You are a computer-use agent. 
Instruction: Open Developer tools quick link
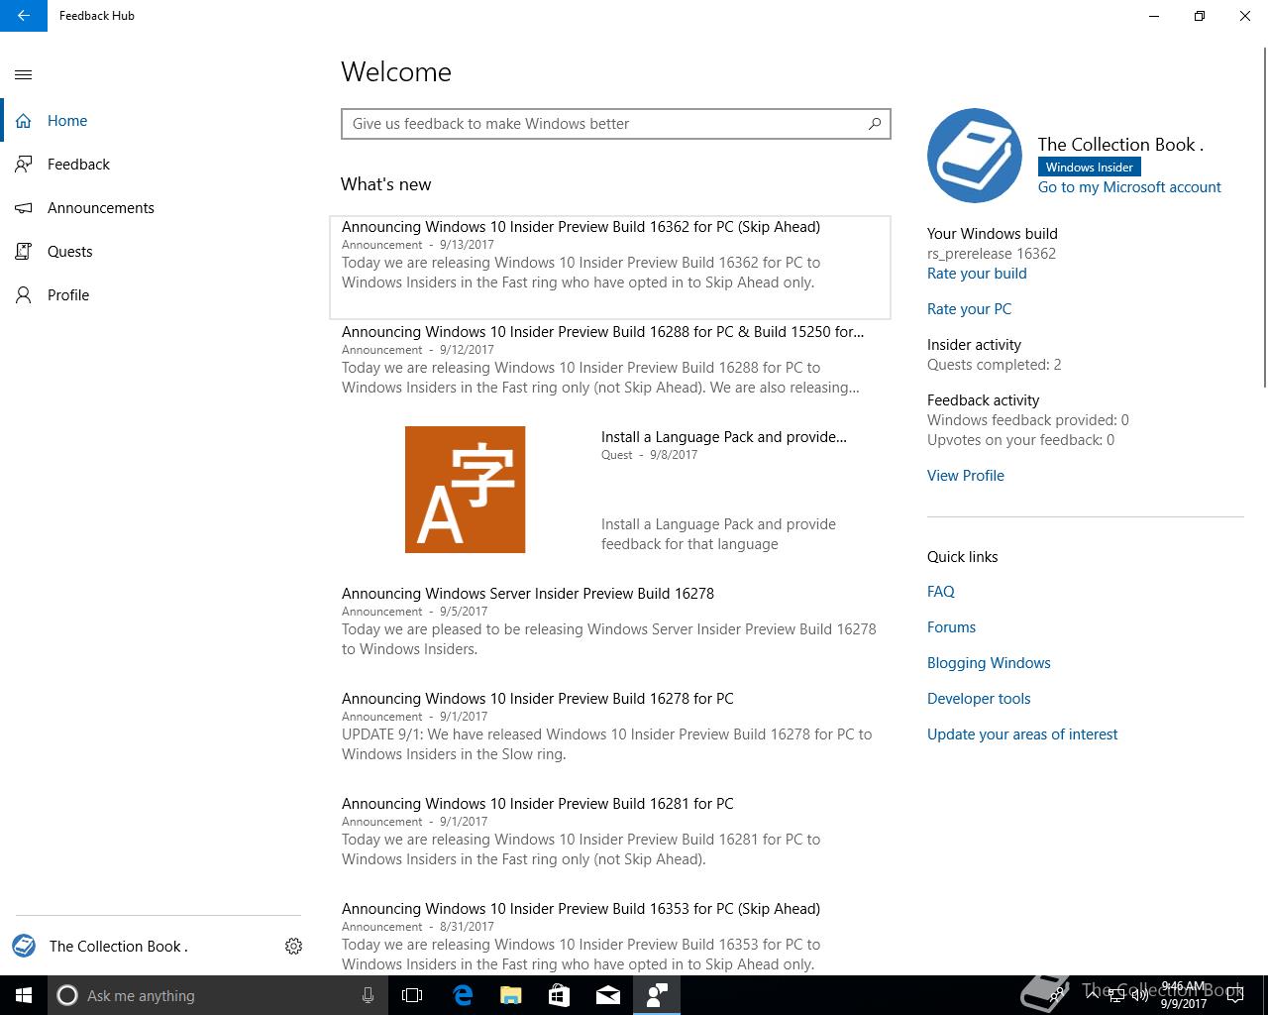pyautogui.click(x=979, y=699)
